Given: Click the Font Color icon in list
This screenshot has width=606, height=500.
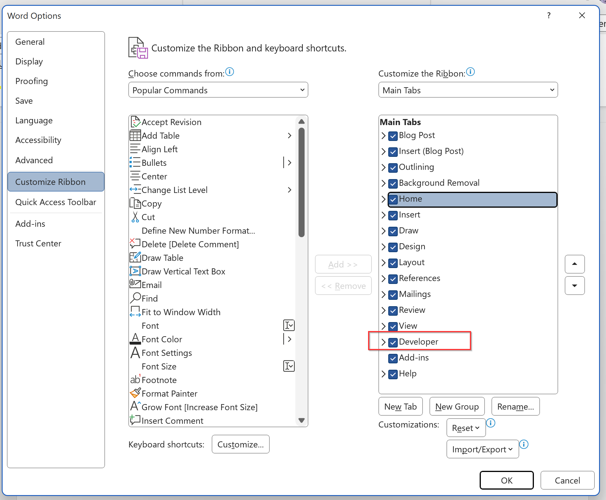Looking at the screenshot, I should pos(135,339).
